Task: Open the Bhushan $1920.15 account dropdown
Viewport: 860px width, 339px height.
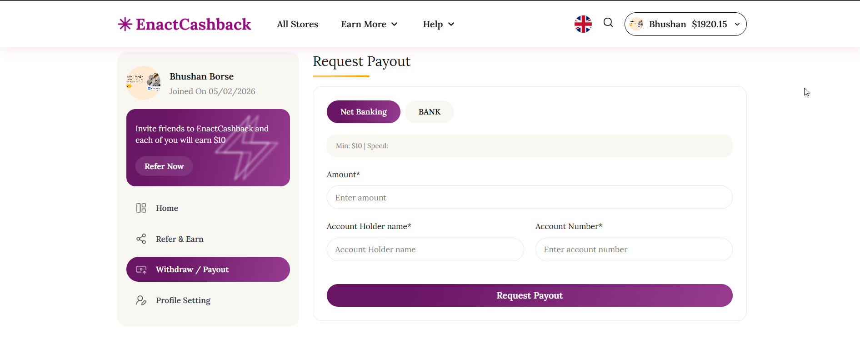Action: click(x=737, y=24)
